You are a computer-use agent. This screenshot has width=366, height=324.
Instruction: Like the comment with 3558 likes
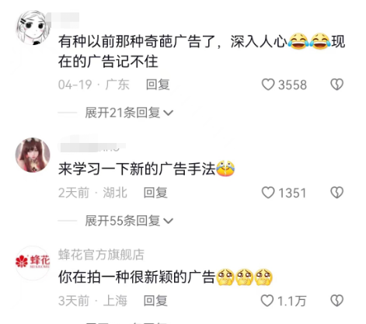[x=268, y=85]
